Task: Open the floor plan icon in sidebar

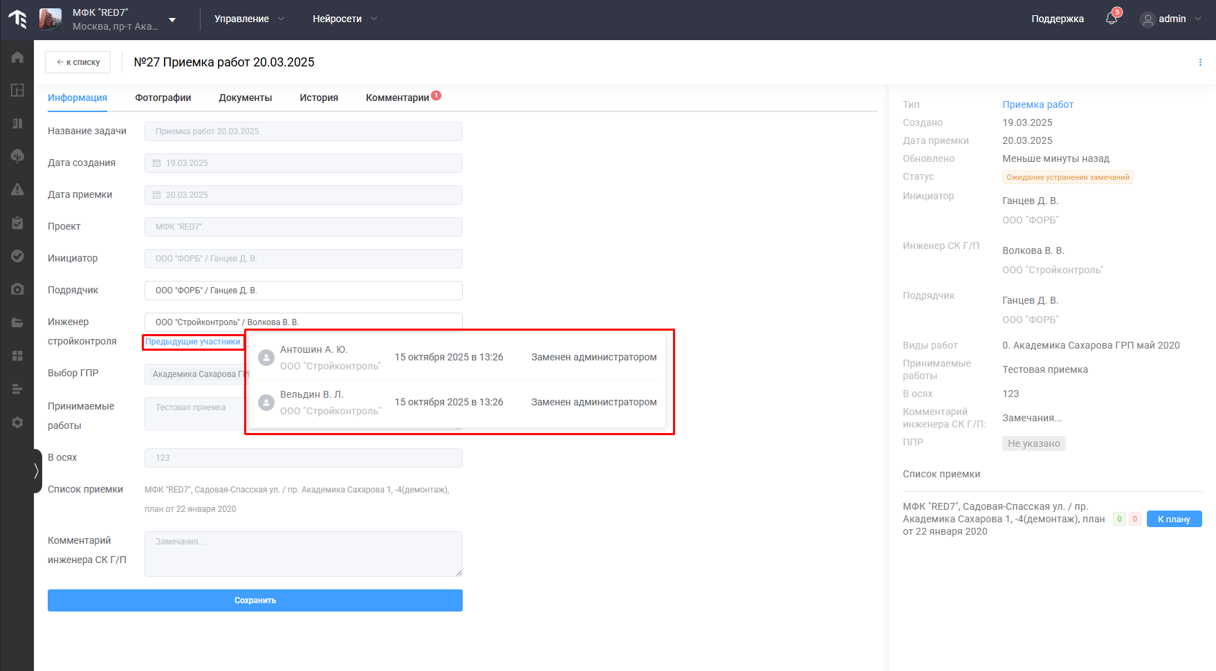Action: [17, 90]
